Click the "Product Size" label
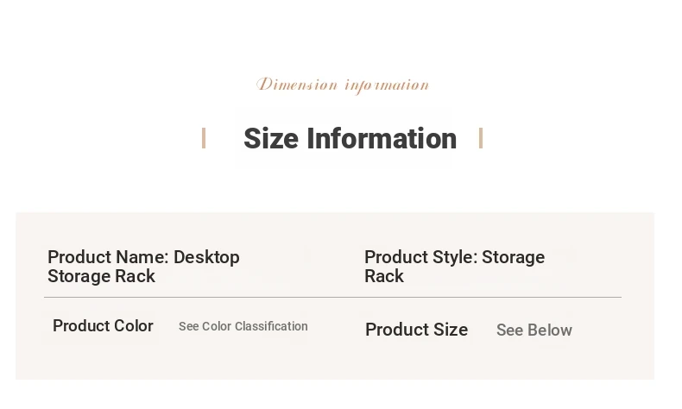The width and height of the screenshot is (682, 409). [416, 330]
